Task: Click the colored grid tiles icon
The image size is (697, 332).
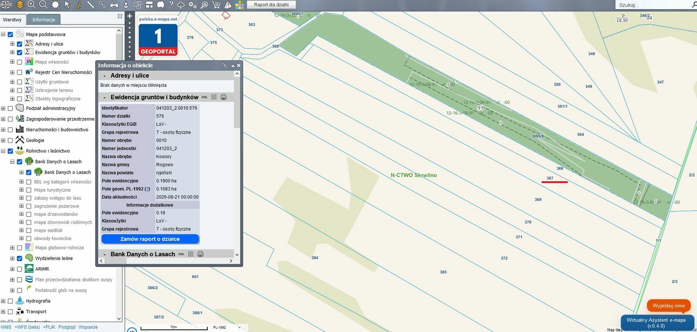Action: [240, 5]
